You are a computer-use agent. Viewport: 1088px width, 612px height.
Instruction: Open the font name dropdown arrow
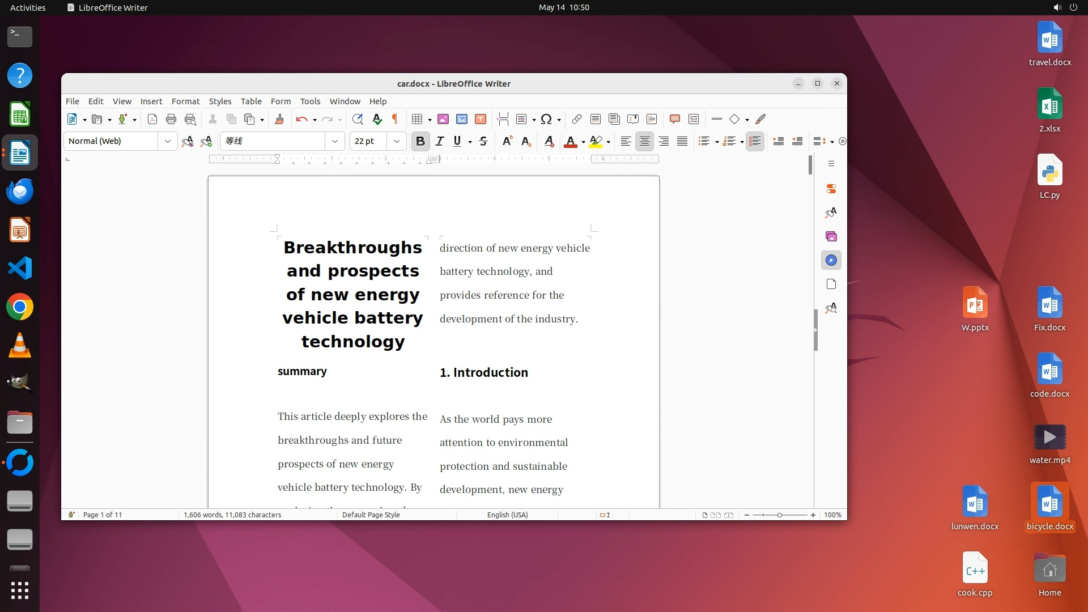(334, 141)
